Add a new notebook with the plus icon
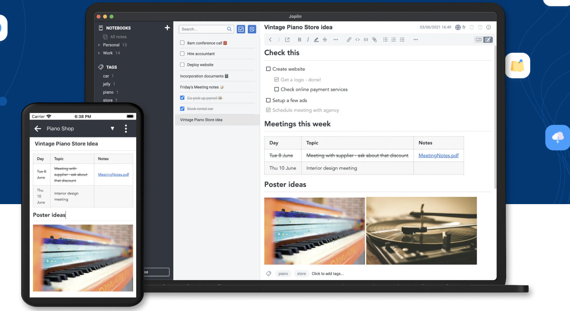This screenshot has height=311, width=570. (167, 28)
